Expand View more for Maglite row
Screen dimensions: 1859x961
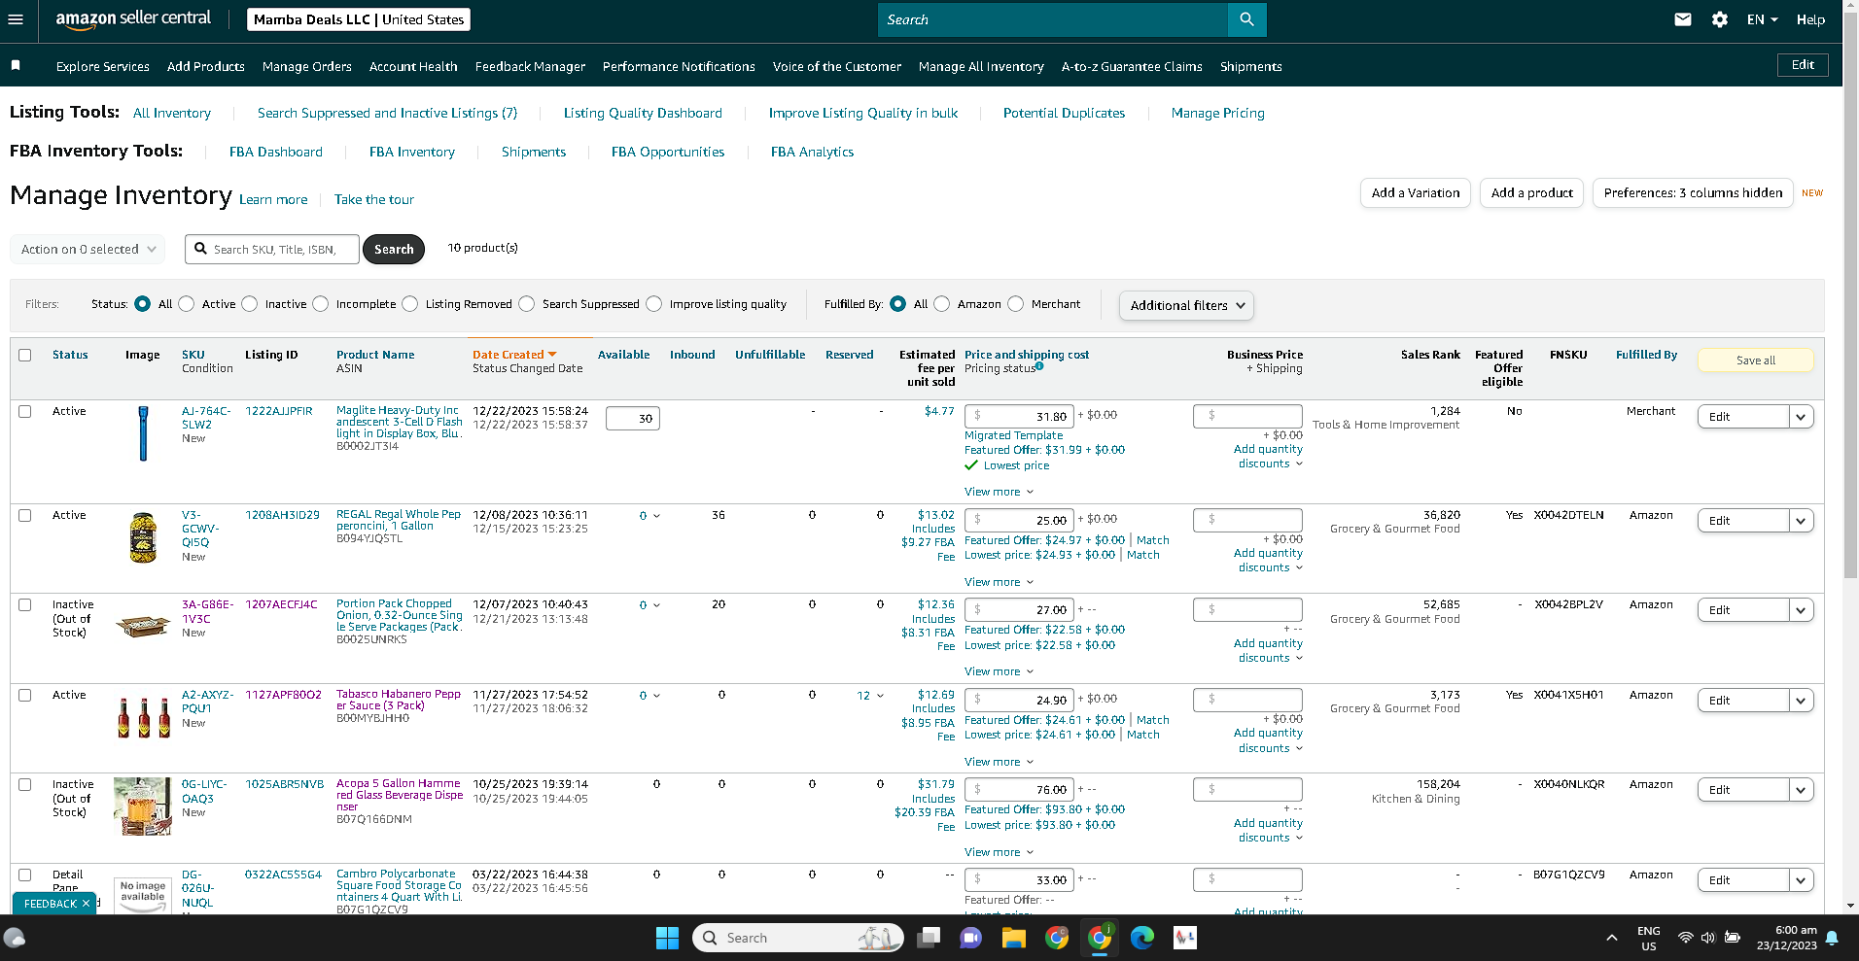point(999,492)
